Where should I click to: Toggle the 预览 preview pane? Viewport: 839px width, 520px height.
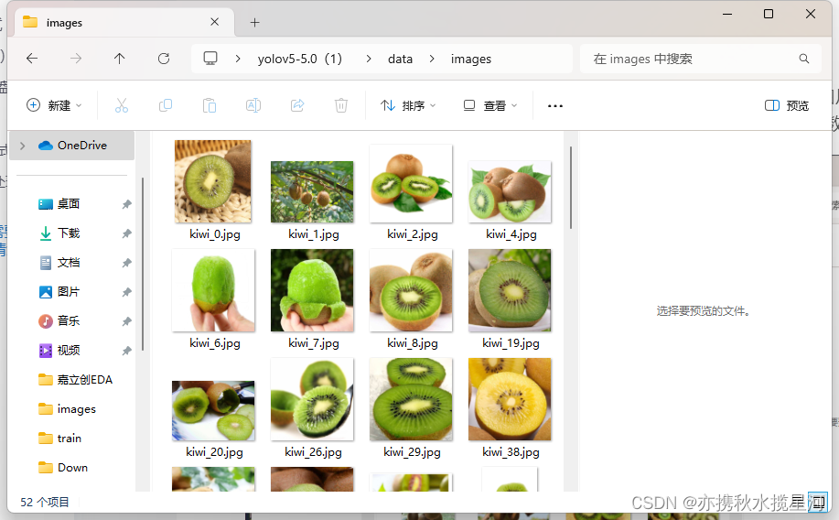pos(787,105)
